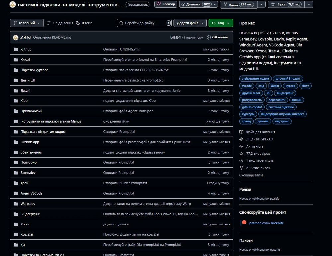Click the star icon beside 77,2 тис. зірок

coord(241,154)
